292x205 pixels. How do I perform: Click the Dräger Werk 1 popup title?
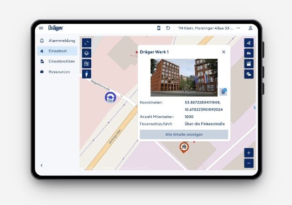pos(154,52)
